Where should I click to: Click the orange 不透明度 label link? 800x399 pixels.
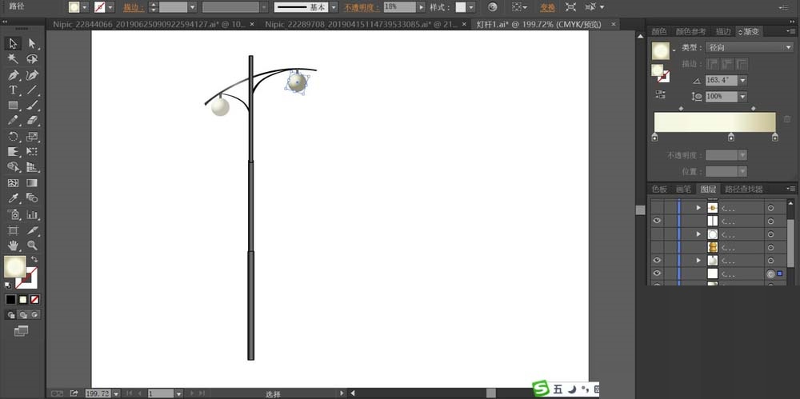[x=362, y=7]
